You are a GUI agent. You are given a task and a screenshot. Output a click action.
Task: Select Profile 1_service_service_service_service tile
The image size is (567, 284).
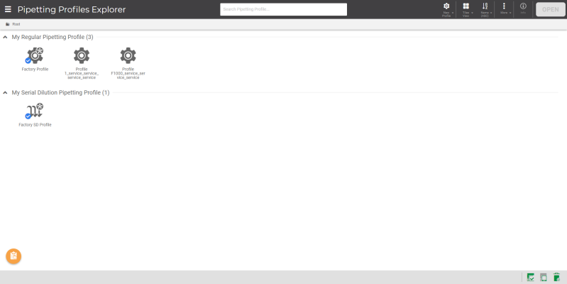coord(82,63)
